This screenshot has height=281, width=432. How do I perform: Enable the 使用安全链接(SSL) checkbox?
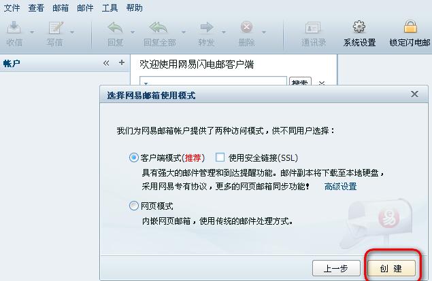(x=220, y=157)
